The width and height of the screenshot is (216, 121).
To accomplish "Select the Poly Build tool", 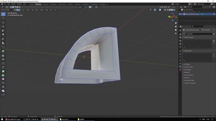I will 3,71.
